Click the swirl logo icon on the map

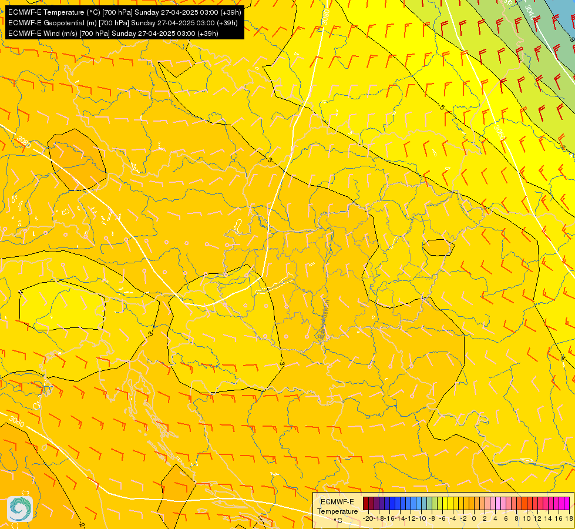[20, 509]
